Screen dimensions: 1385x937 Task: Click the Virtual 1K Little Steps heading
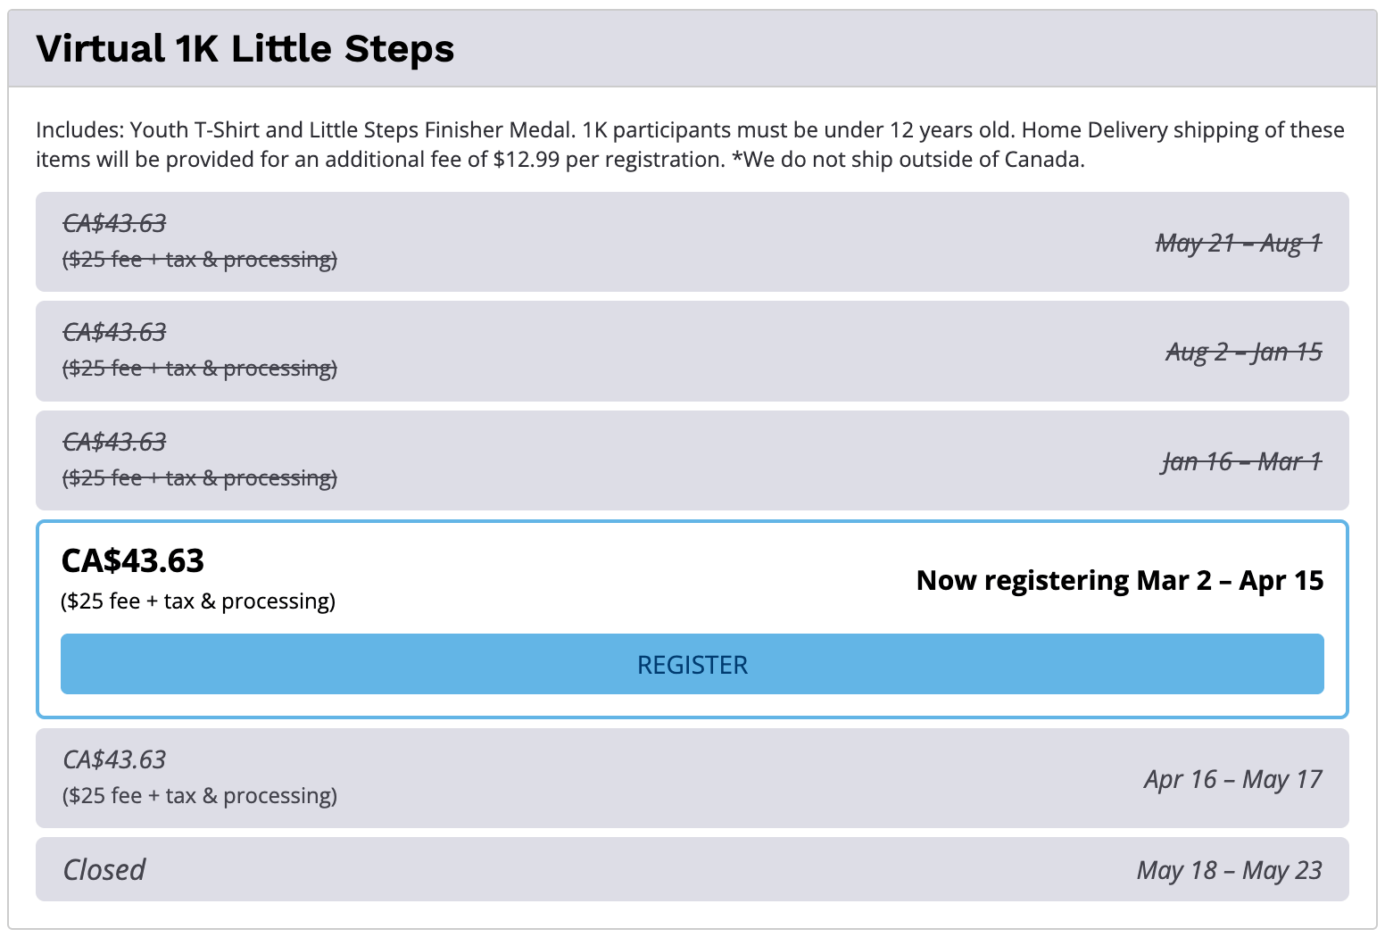(x=245, y=48)
